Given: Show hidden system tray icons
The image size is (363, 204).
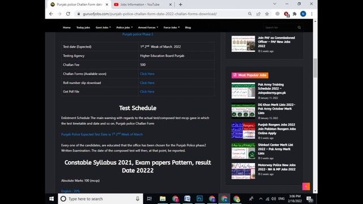Looking at the screenshot, I should pos(261,199).
